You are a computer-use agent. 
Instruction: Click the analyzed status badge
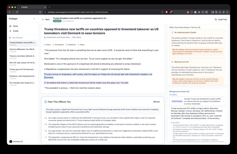(57, 21)
